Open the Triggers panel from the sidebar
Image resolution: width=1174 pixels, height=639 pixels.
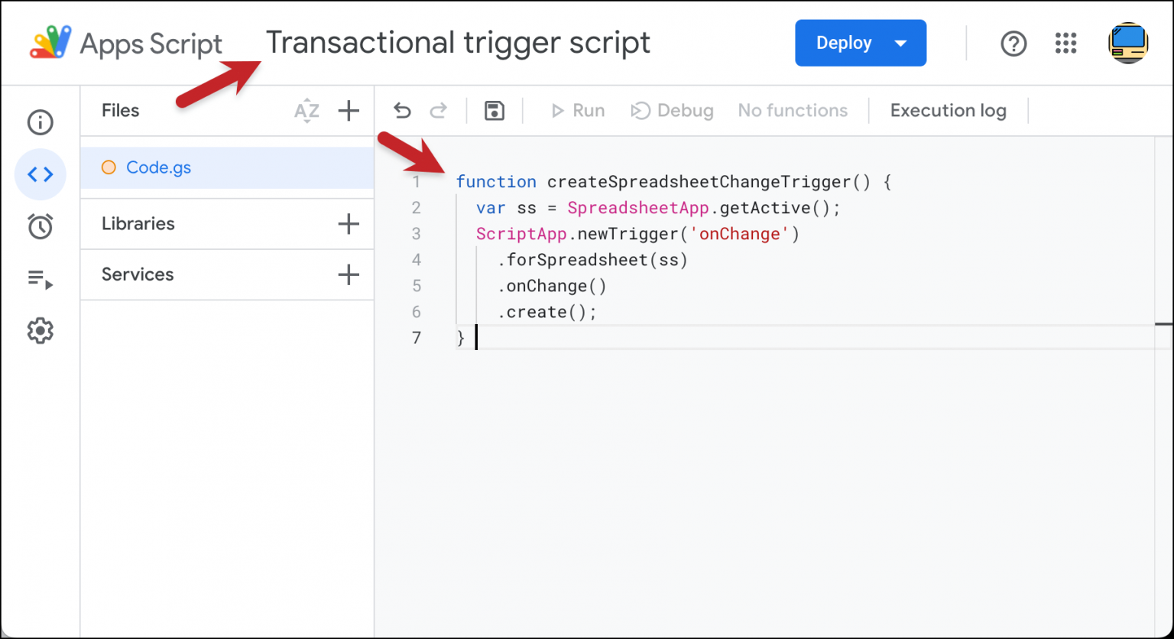40,226
